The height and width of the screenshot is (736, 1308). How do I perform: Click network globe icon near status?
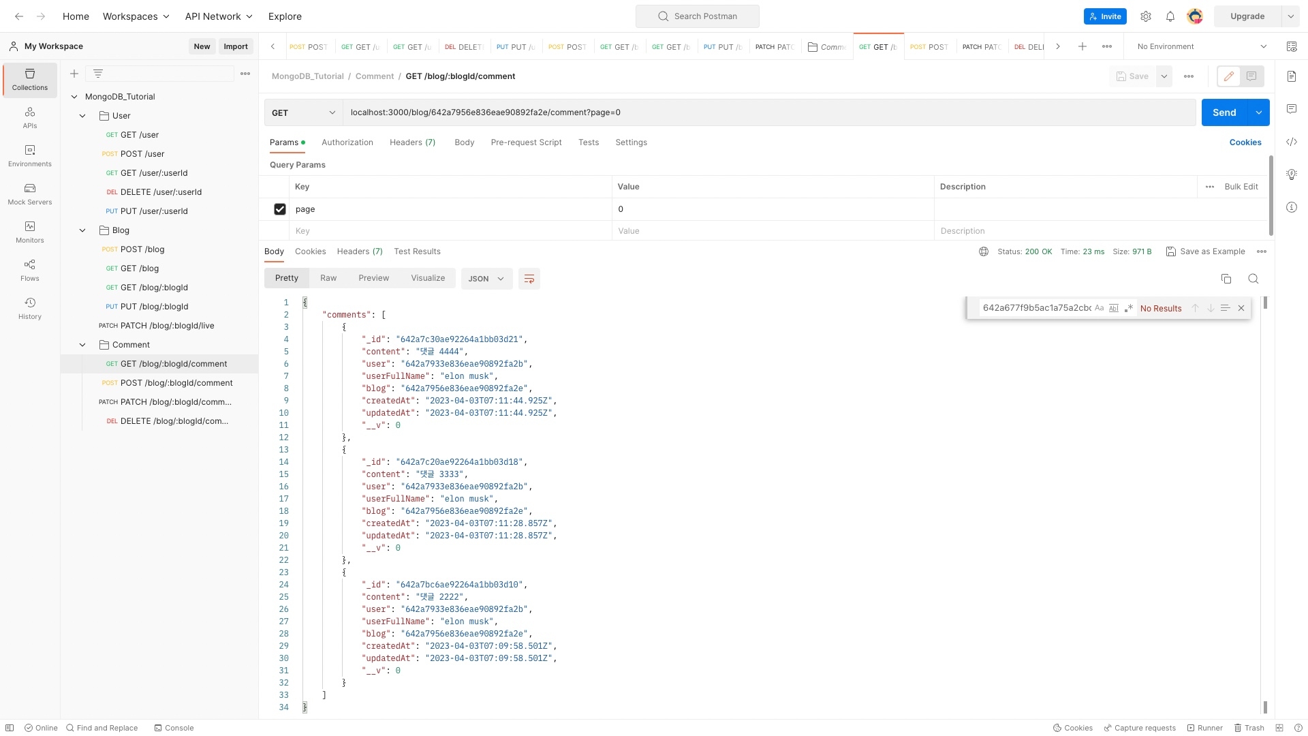coord(984,251)
